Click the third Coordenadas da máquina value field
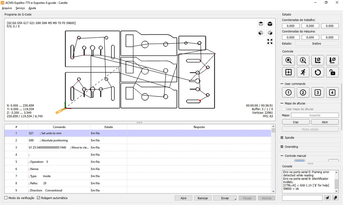 pos(330,37)
